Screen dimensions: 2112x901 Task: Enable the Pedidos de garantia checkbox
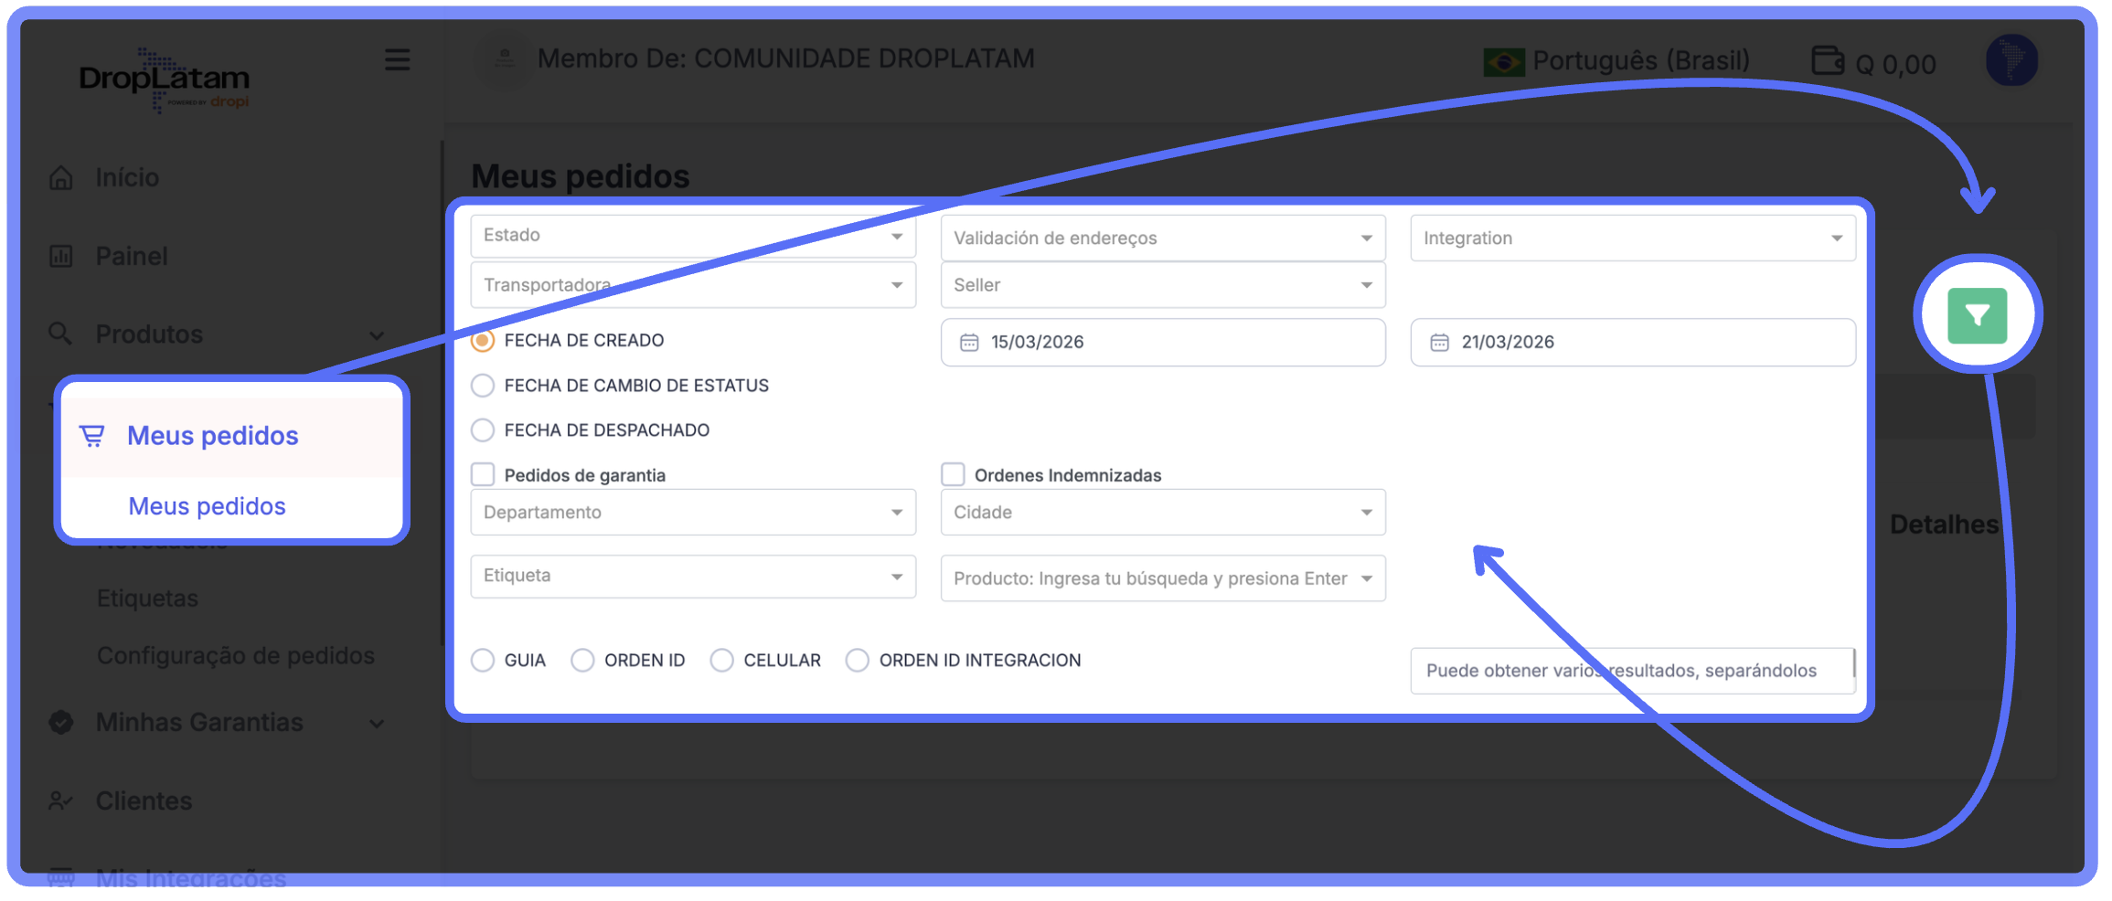[483, 475]
